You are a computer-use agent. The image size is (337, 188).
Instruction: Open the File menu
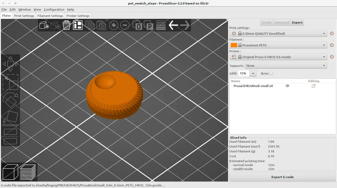pyautogui.click(x=4, y=9)
